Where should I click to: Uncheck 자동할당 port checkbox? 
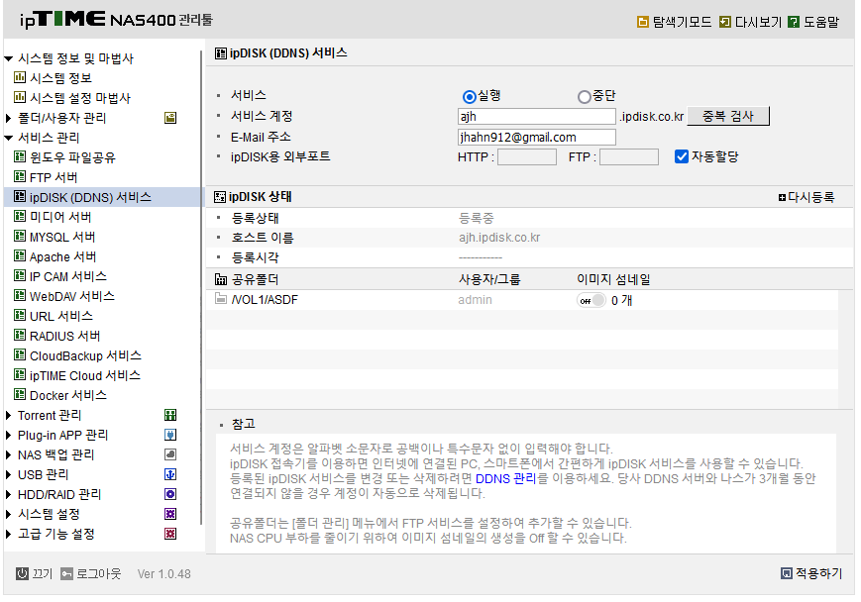[682, 157]
